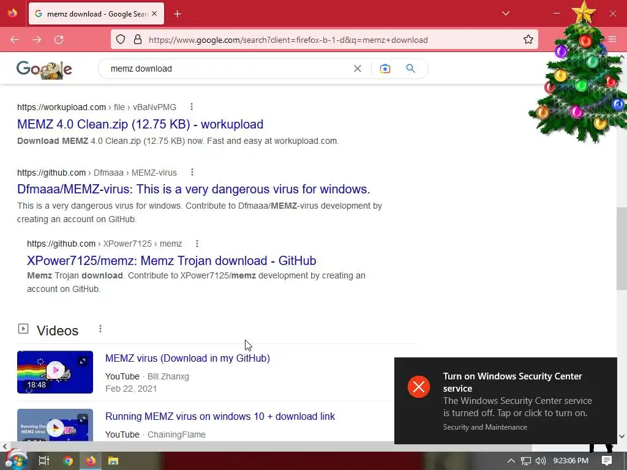
Task: Click the Firefox logo at title bar
Action: click(12, 13)
